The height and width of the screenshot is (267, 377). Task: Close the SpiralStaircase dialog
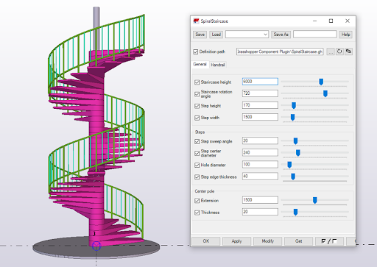coord(348,21)
